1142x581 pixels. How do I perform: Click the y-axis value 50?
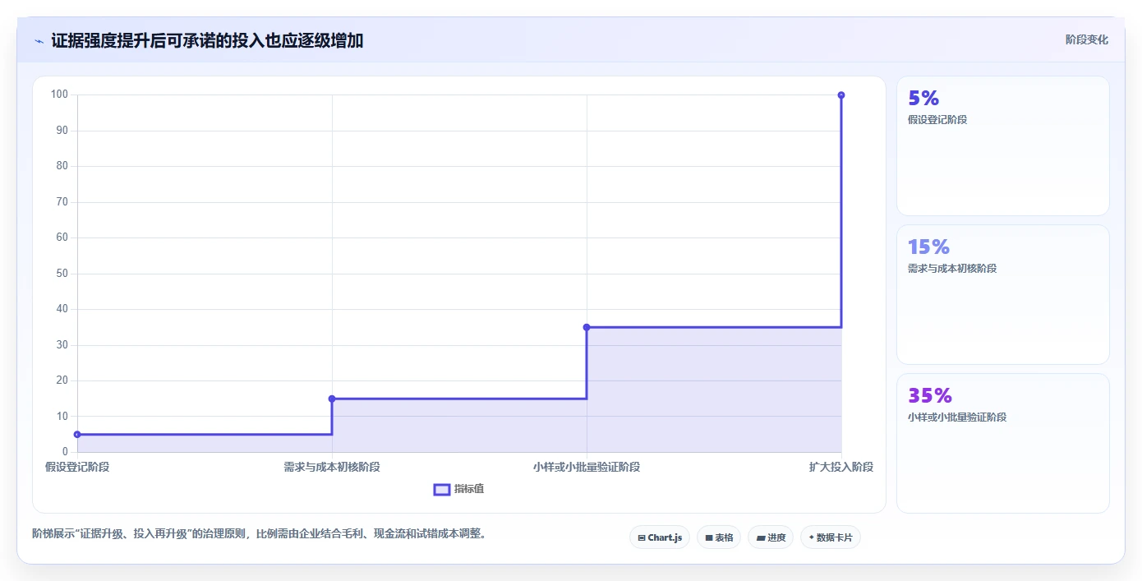point(62,274)
